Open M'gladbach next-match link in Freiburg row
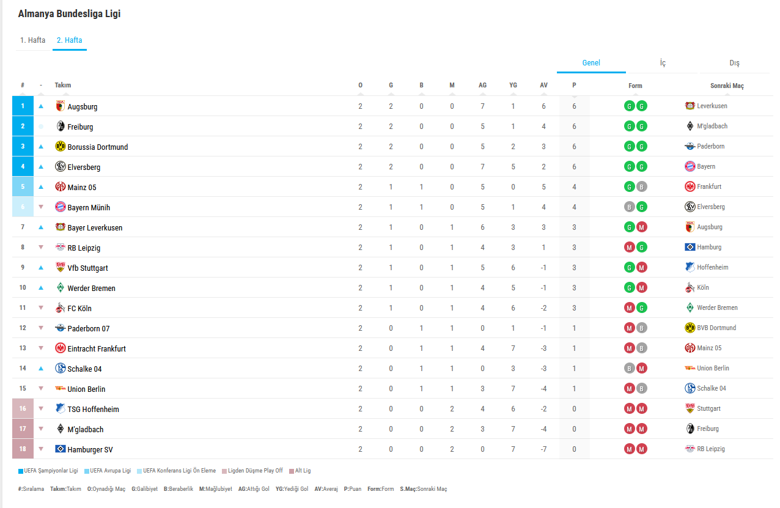Image resolution: width=780 pixels, height=508 pixels. (x=712, y=126)
